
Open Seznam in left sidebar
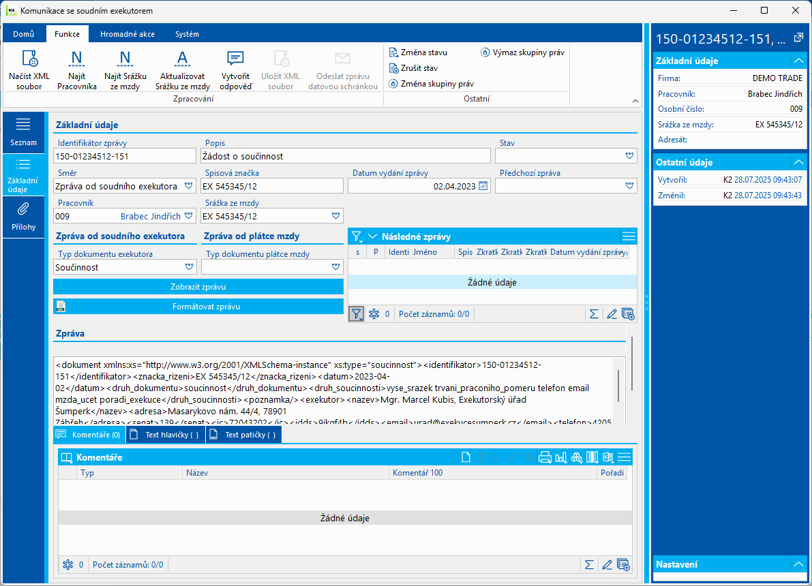click(23, 132)
